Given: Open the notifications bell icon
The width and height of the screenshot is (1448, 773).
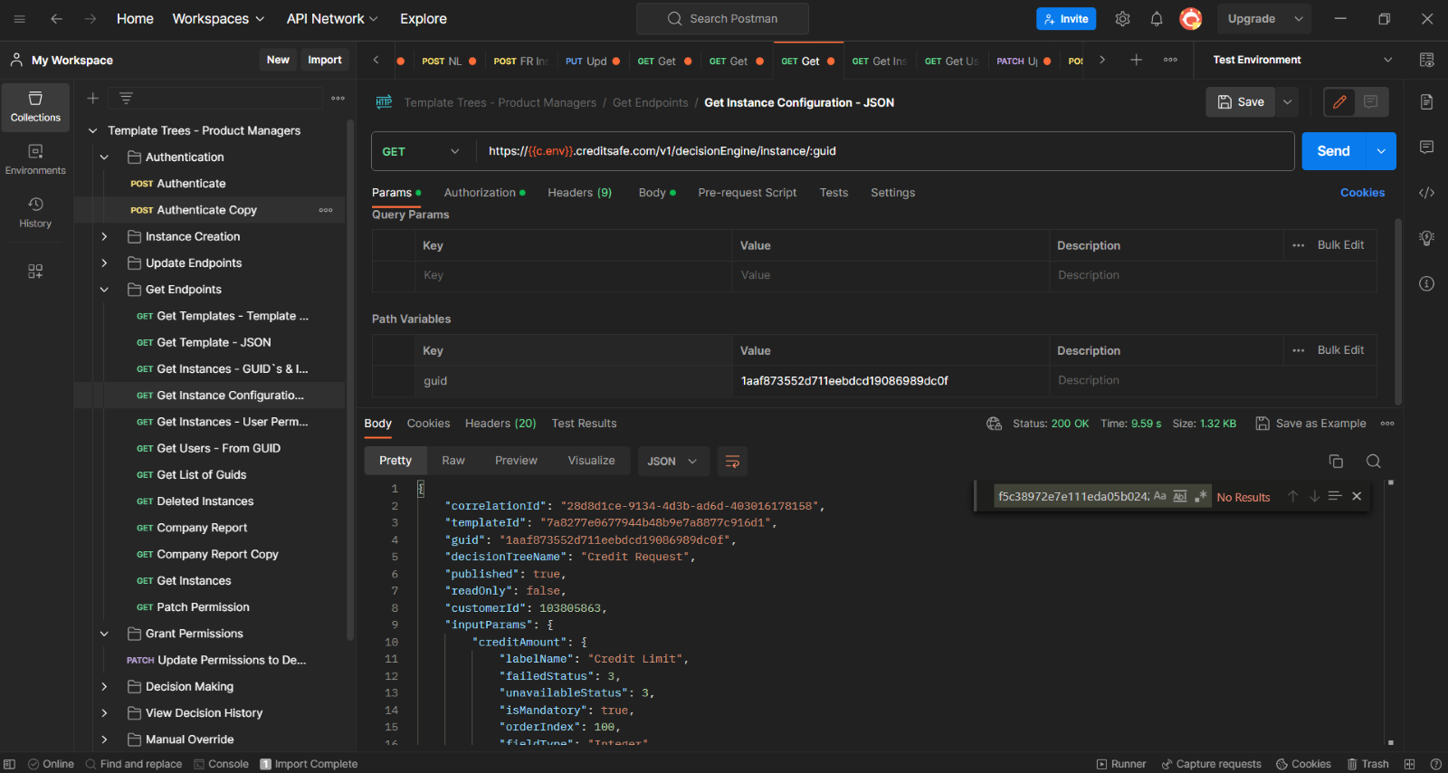Looking at the screenshot, I should click(1157, 19).
